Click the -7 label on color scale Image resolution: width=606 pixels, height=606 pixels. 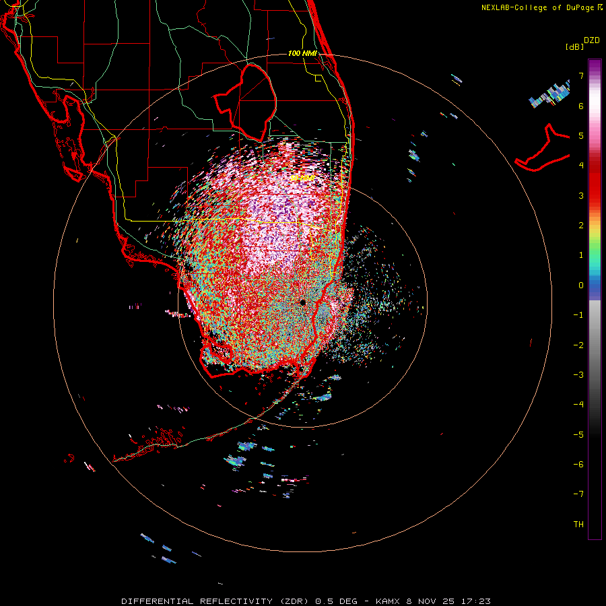coord(578,494)
